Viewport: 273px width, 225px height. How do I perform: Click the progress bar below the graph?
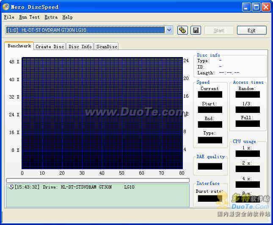pyautogui.click(x=97, y=180)
